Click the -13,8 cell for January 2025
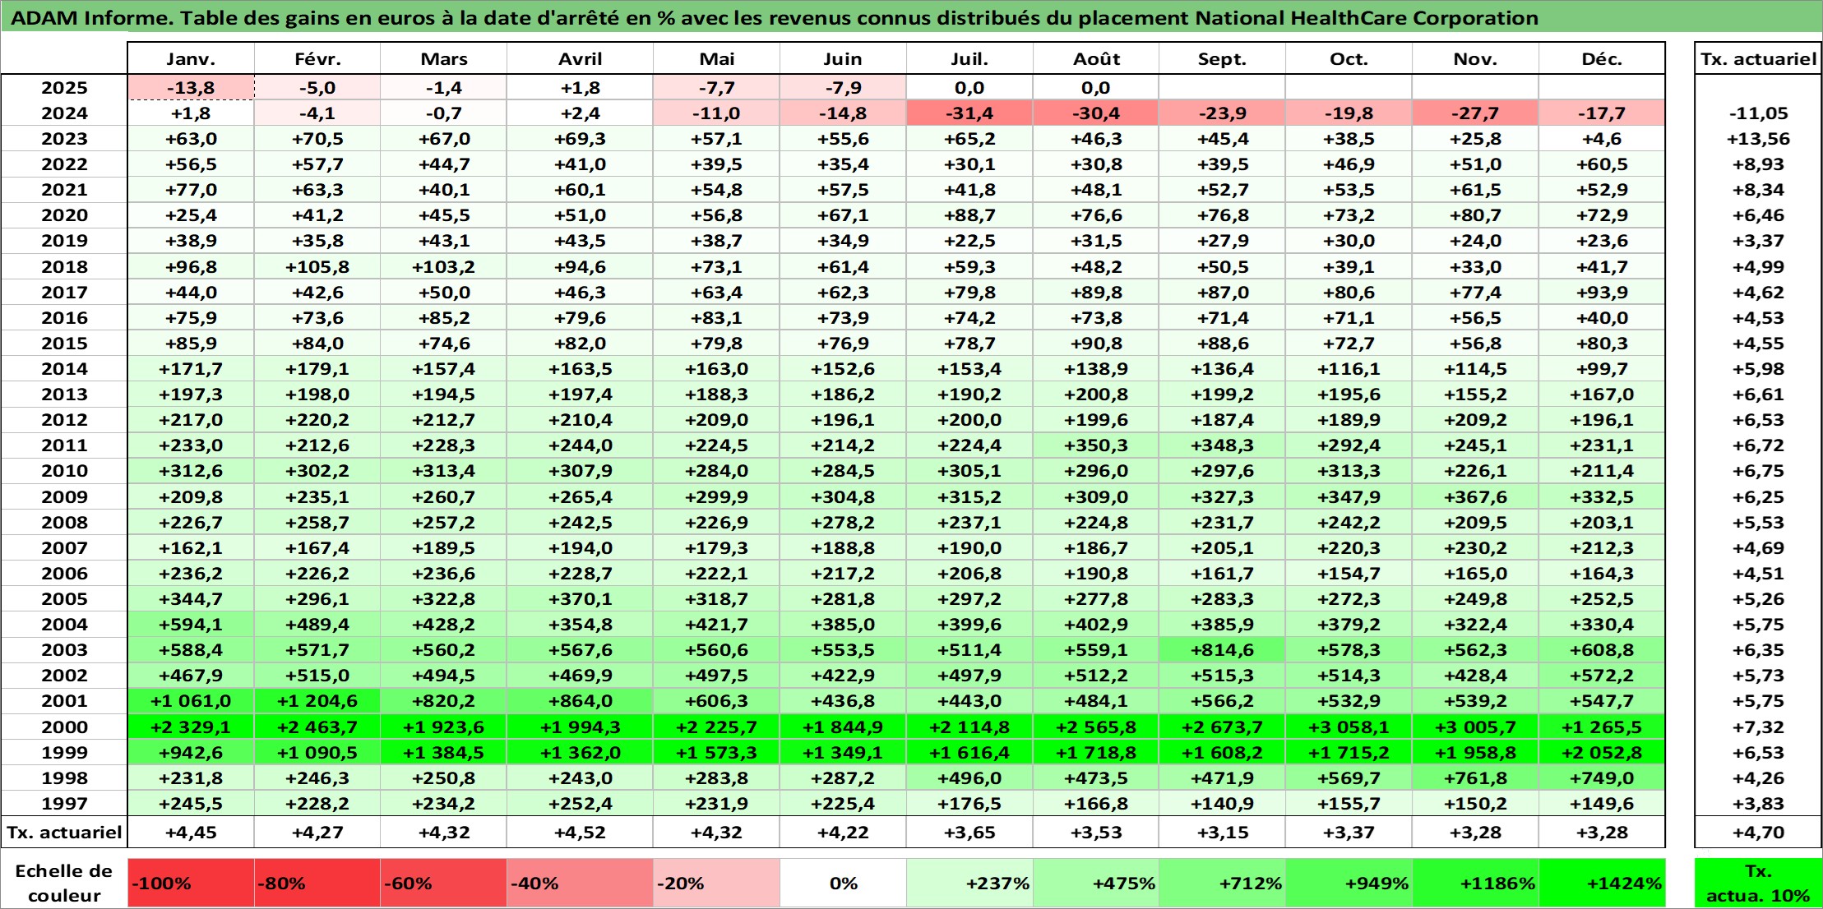Screen dimensions: 1823x909 pos(191,88)
